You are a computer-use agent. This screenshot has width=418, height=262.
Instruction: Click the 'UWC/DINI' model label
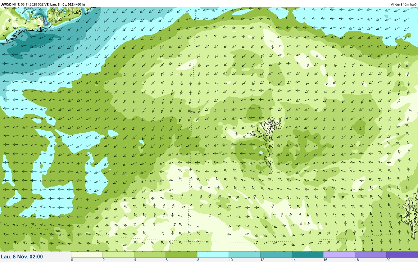tap(8, 4)
